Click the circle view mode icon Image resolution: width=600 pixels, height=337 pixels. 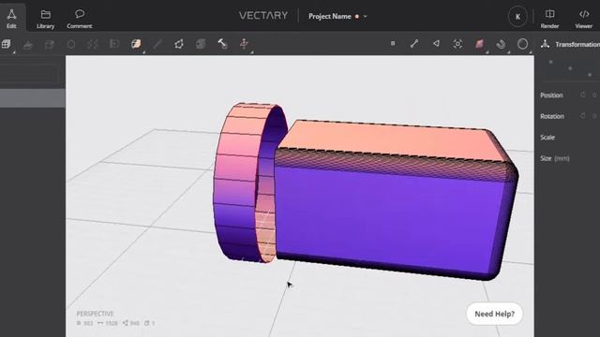(x=523, y=44)
